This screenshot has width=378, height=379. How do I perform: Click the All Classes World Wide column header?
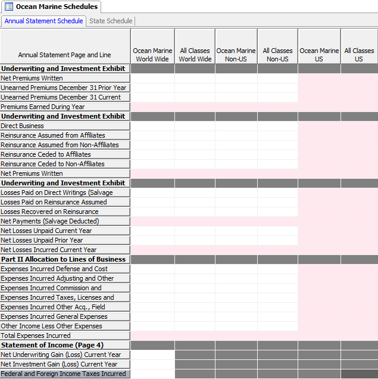[195, 46]
